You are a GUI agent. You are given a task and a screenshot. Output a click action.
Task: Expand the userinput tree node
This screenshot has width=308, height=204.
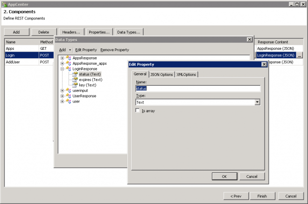click(x=62, y=90)
